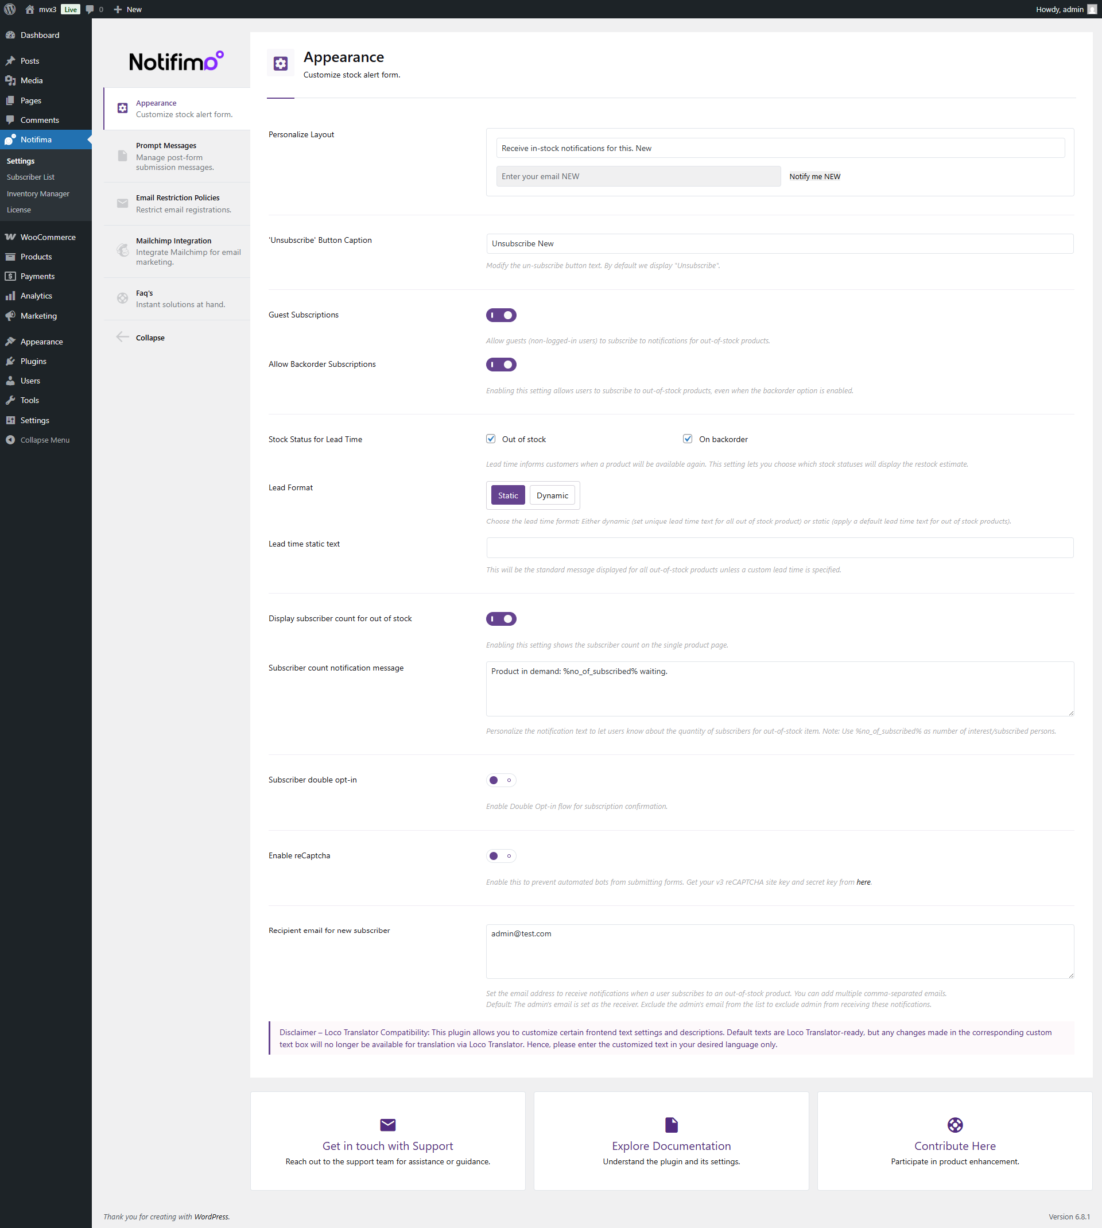Toggle Display subscriber count for out of stock
Image resolution: width=1102 pixels, height=1228 pixels.
pyautogui.click(x=500, y=619)
